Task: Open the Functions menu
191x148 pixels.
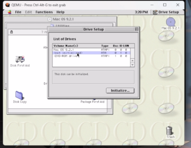Action: pos(44,12)
